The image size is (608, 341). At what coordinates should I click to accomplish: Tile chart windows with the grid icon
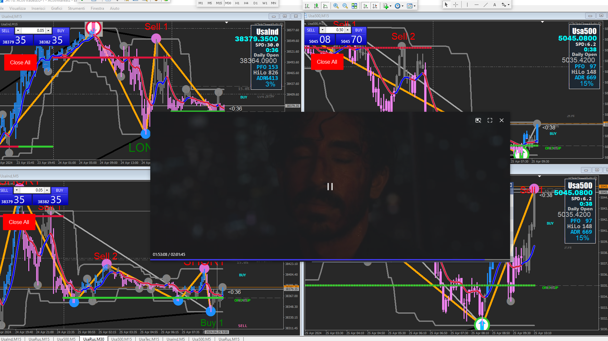click(354, 6)
